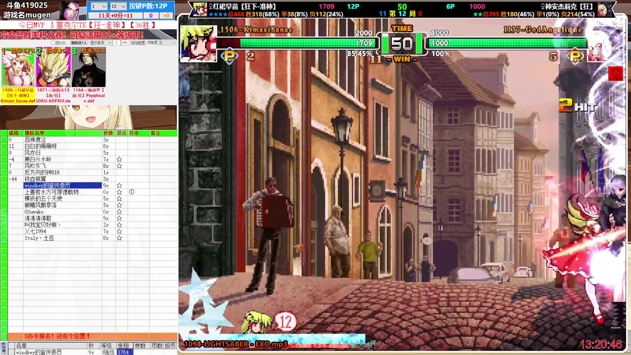Select queue row 叫我宝贝好嘛丶

[x=62, y=225]
